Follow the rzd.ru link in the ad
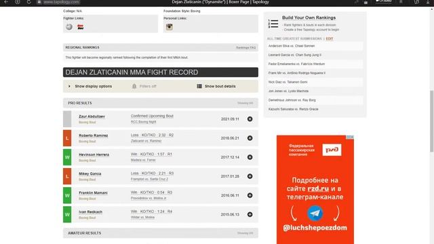Image resolution: width=434 pixels, height=244 pixels. [318, 188]
